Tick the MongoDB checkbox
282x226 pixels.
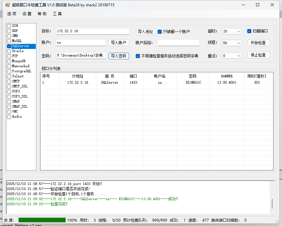point(9,61)
